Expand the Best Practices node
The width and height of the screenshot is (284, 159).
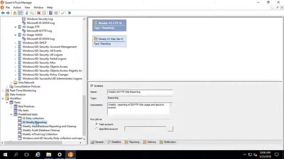[x=11, y=106]
